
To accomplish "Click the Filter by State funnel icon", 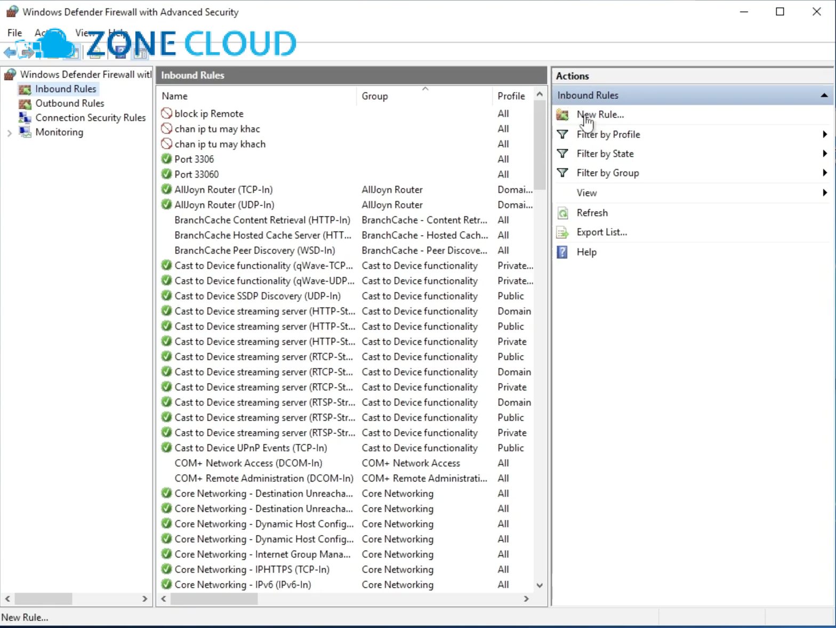I will (562, 154).
